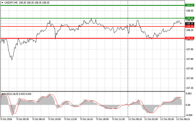The height and width of the screenshot is (122, 195).
Task: Click time axis label 9 Oct 18:50
Action: pyautogui.click(x=102, y=119)
